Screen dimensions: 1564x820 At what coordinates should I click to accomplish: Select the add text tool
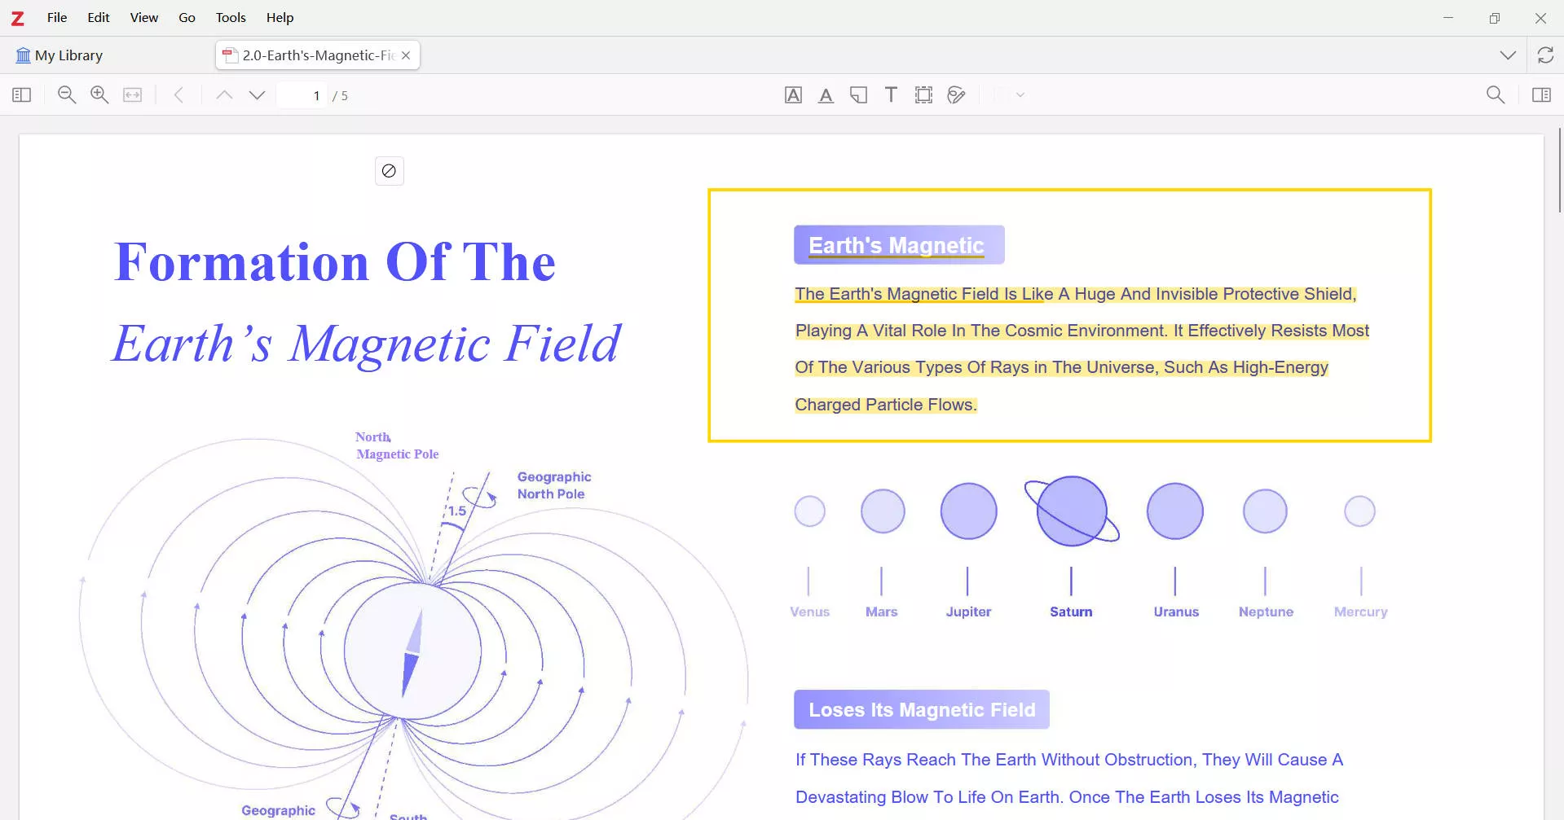[x=891, y=95]
